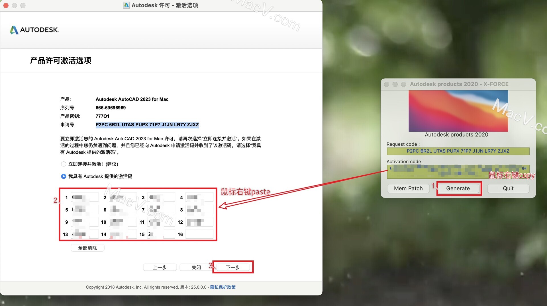
Task: Select the connect and activate immediately radio option
Action: click(x=64, y=164)
